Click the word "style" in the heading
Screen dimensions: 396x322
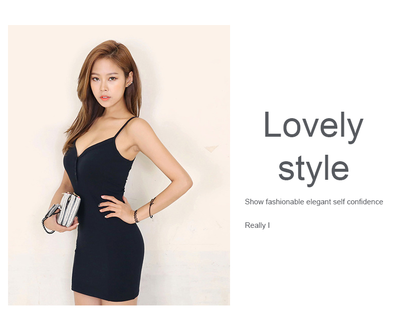[x=313, y=170]
